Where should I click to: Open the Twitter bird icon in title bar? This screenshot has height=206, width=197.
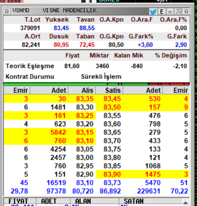click(153, 12)
